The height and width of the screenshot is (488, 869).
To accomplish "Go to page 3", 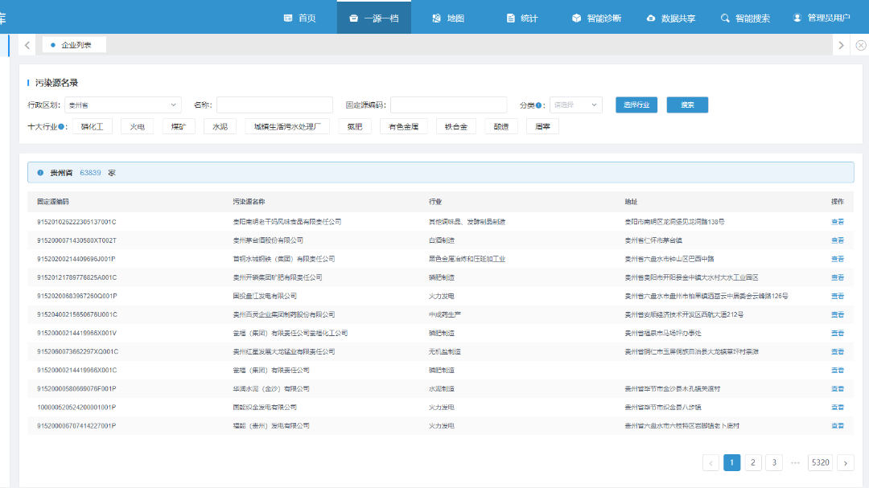I will (774, 462).
